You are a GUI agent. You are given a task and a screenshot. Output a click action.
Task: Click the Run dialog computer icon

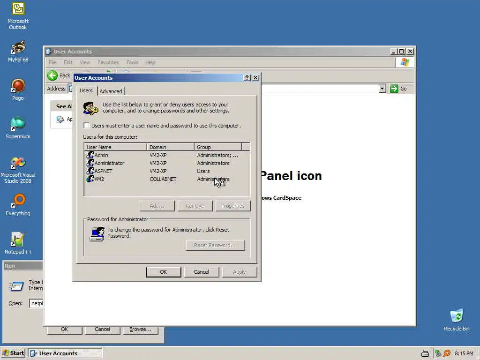tap(16, 286)
